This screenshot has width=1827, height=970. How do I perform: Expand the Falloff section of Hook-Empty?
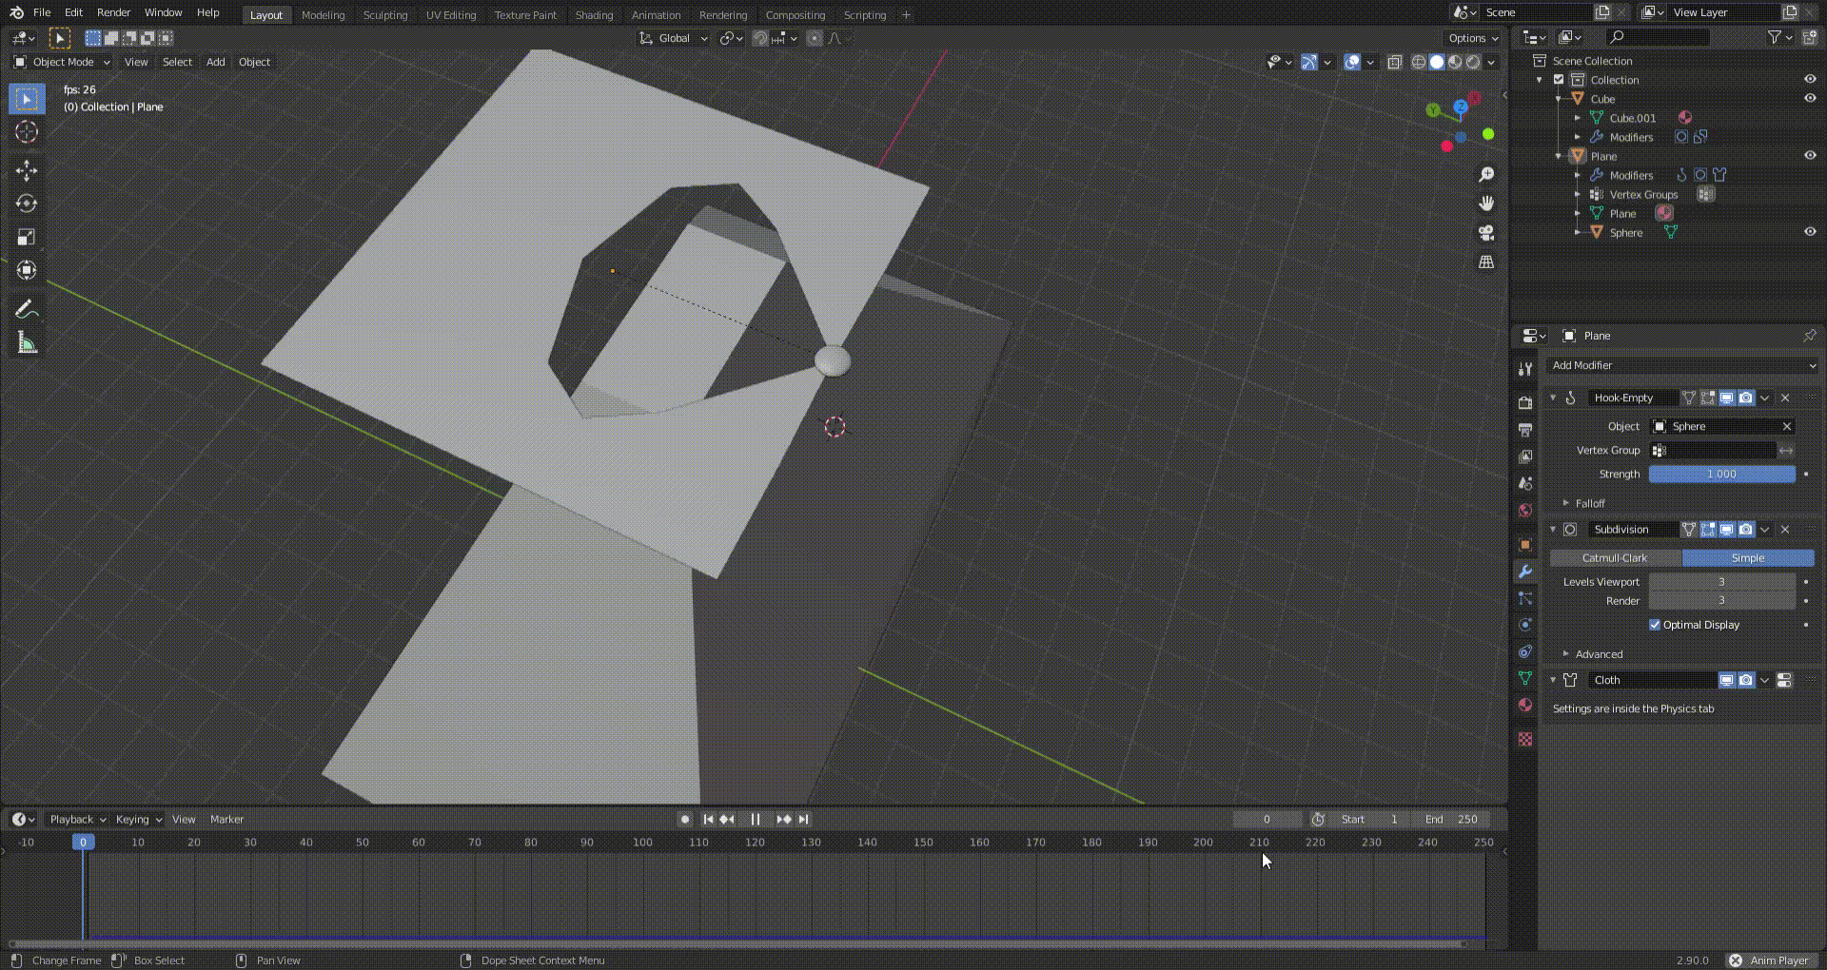pos(1580,503)
